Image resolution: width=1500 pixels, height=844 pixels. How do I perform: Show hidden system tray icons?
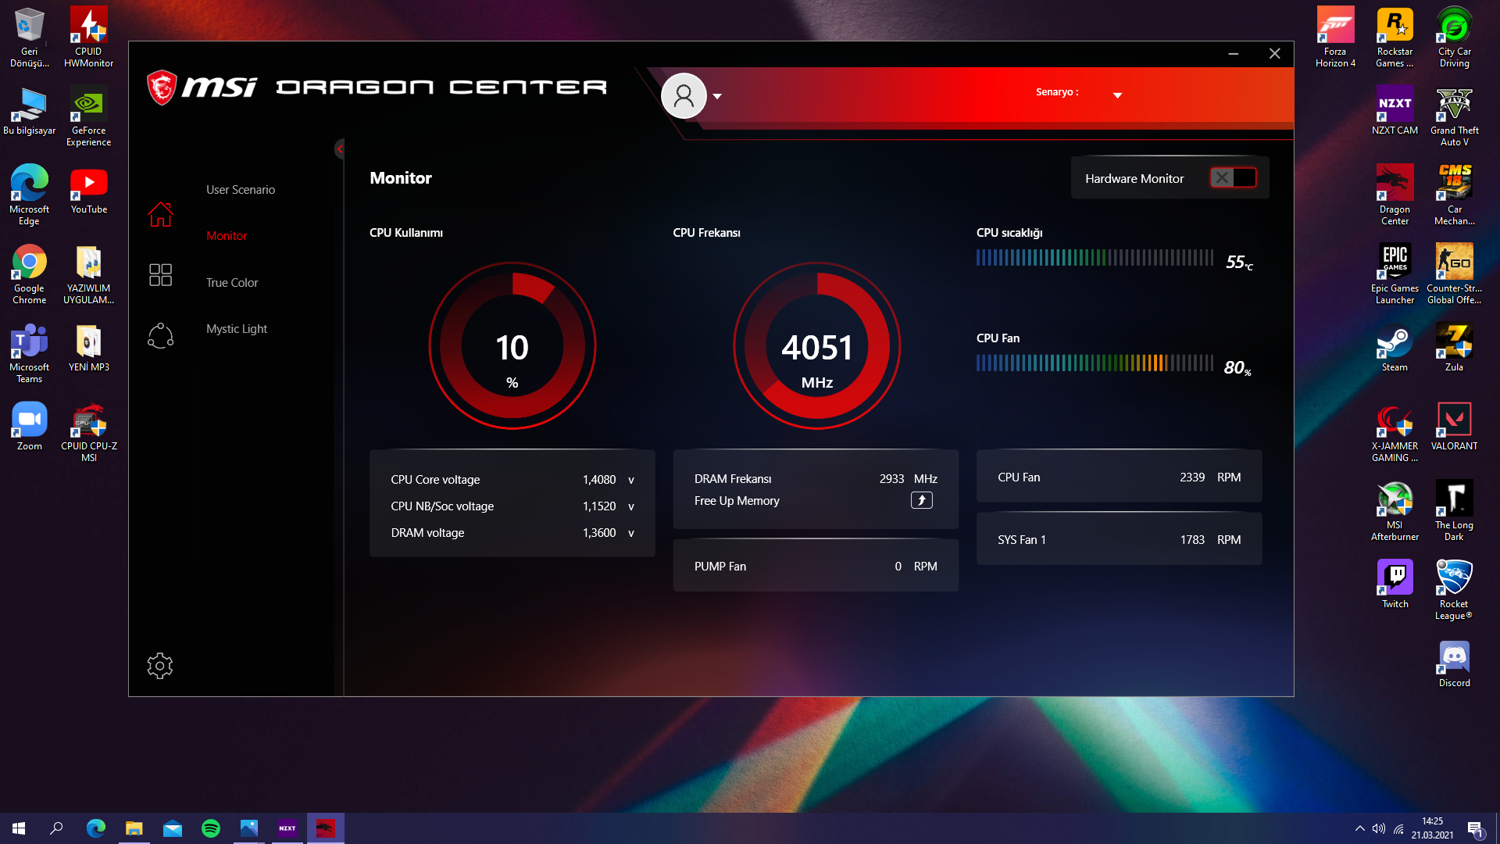(1360, 828)
